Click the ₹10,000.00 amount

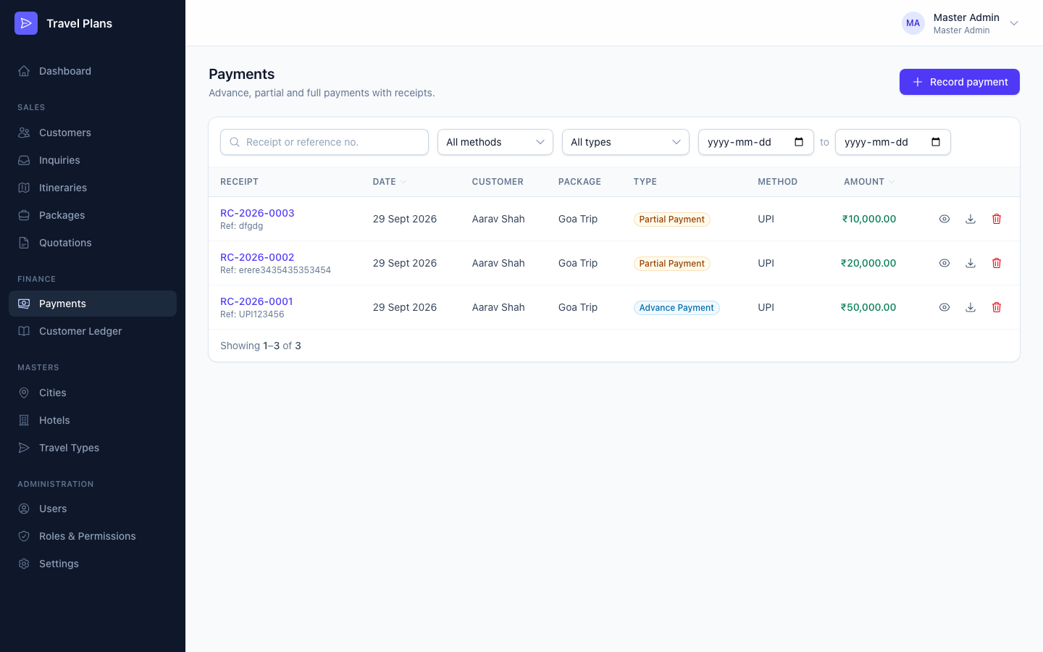pyautogui.click(x=869, y=219)
